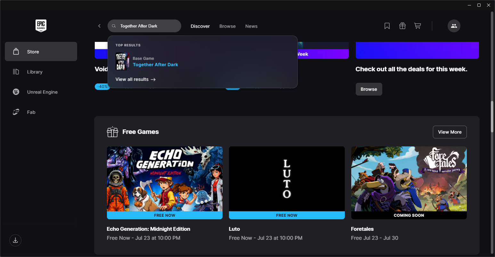
Task: Open the Unreal Engine section
Action: pyautogui.click(x=41, y=92)
